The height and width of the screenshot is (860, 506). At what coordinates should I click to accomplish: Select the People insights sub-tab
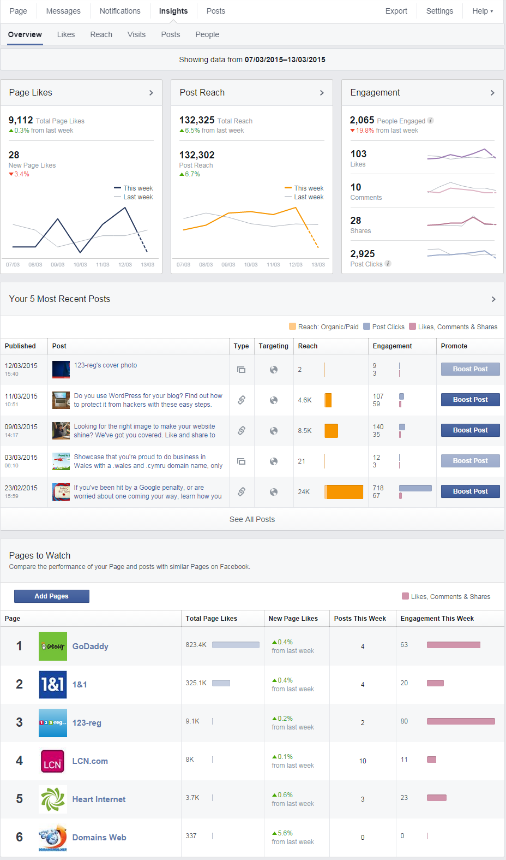[207, 34]
